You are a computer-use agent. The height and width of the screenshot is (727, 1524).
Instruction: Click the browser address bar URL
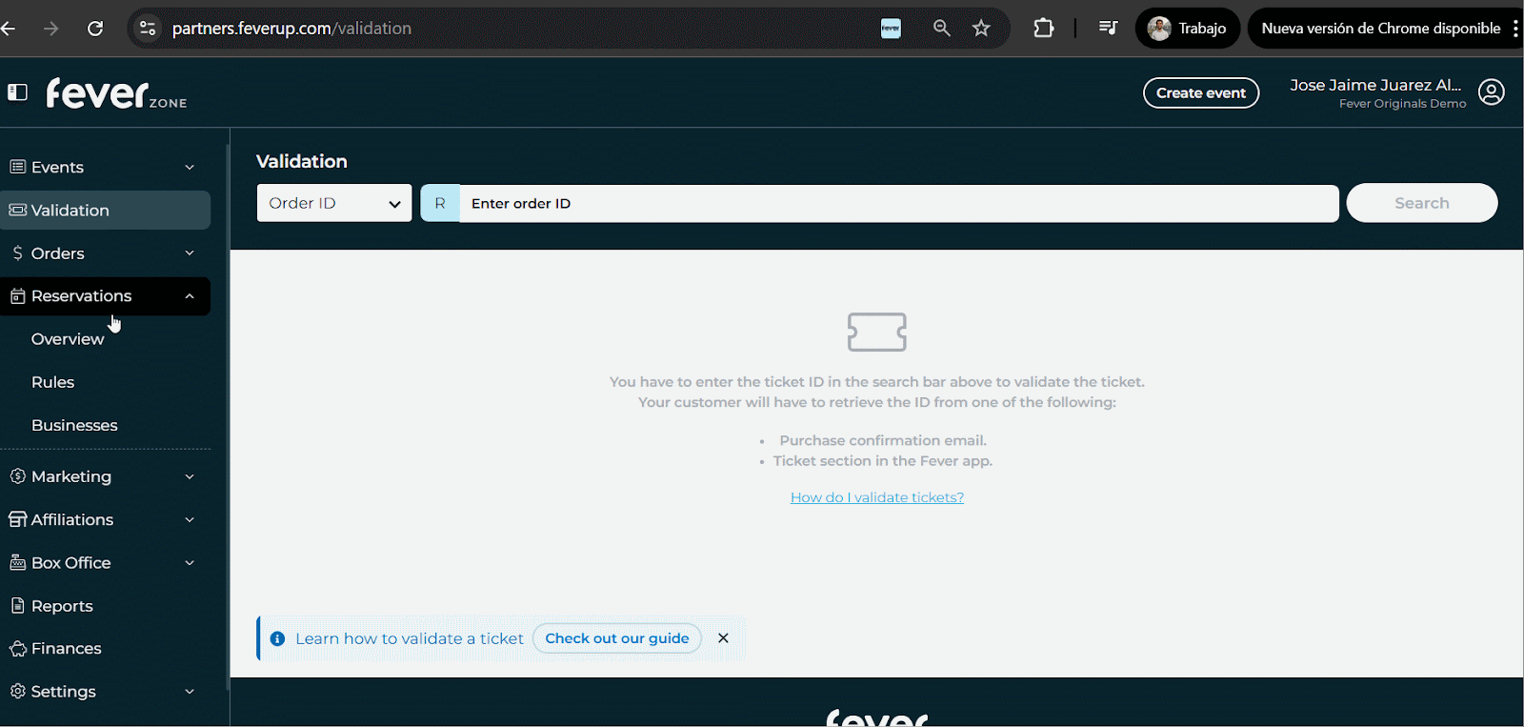291,29
